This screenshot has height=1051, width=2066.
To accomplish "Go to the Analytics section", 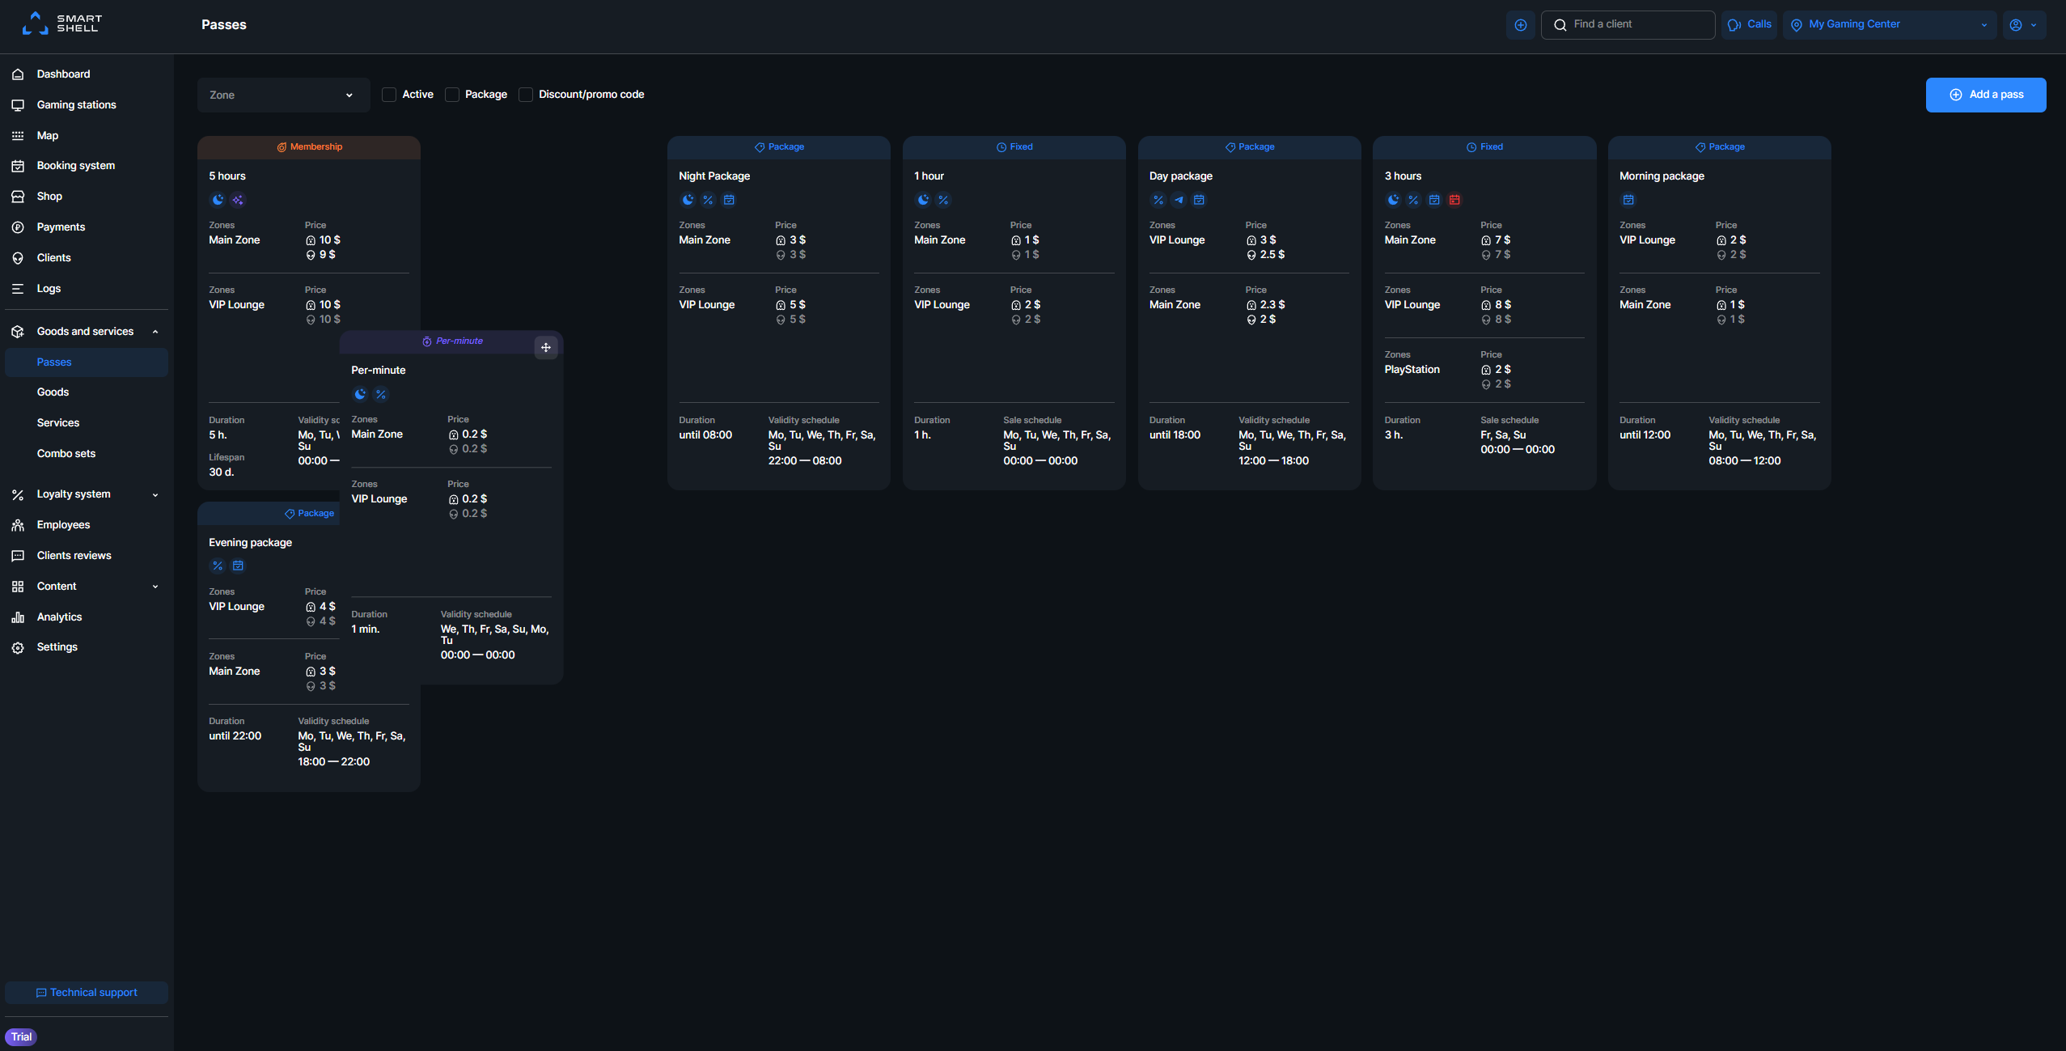I will coord(59,617).
